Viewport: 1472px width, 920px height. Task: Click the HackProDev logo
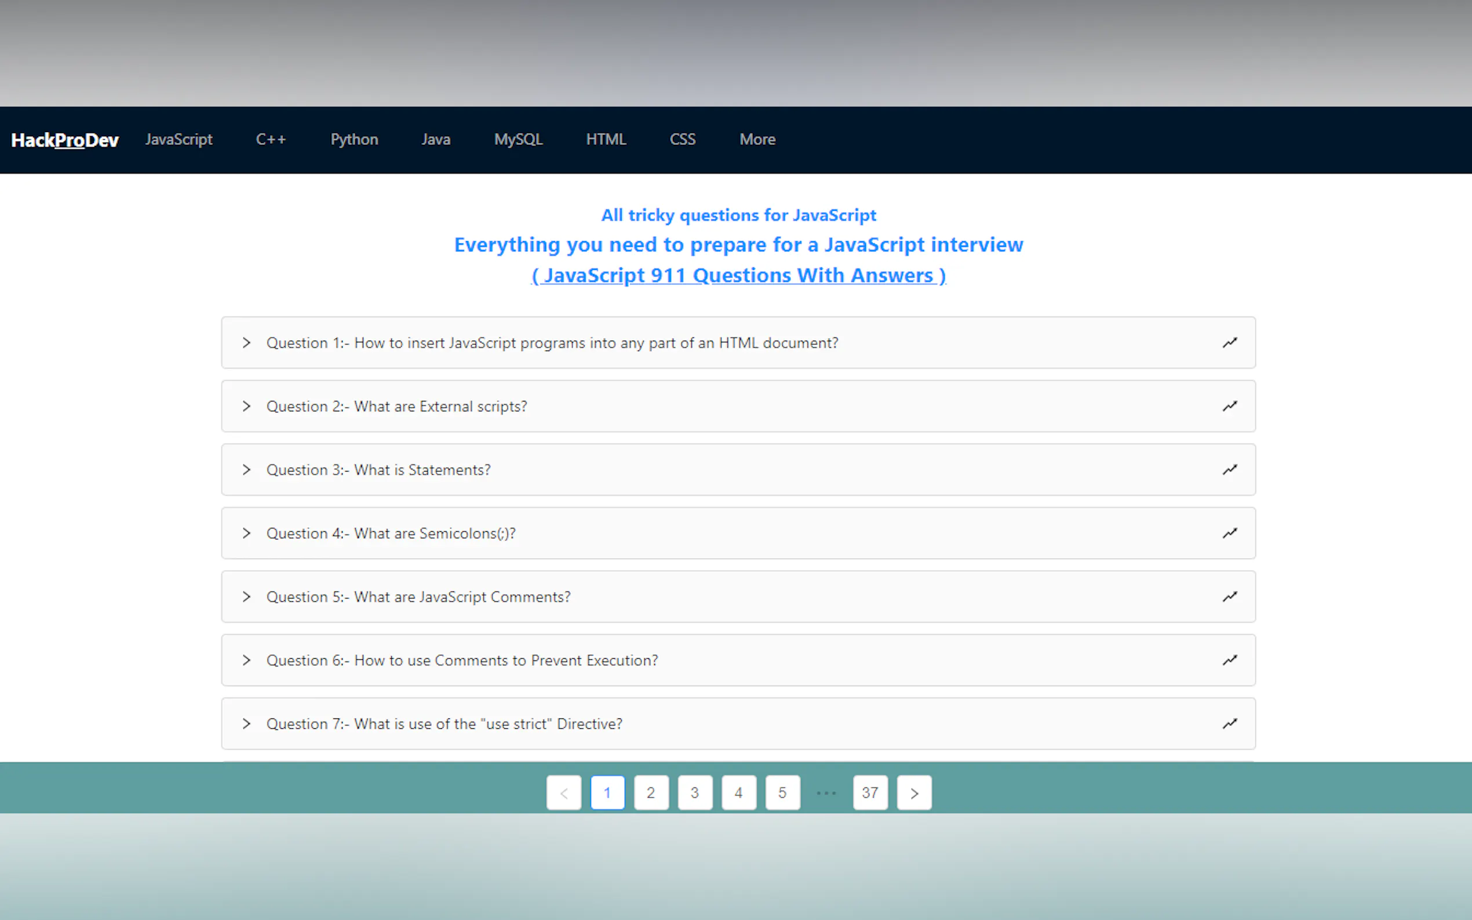(64, 140)
